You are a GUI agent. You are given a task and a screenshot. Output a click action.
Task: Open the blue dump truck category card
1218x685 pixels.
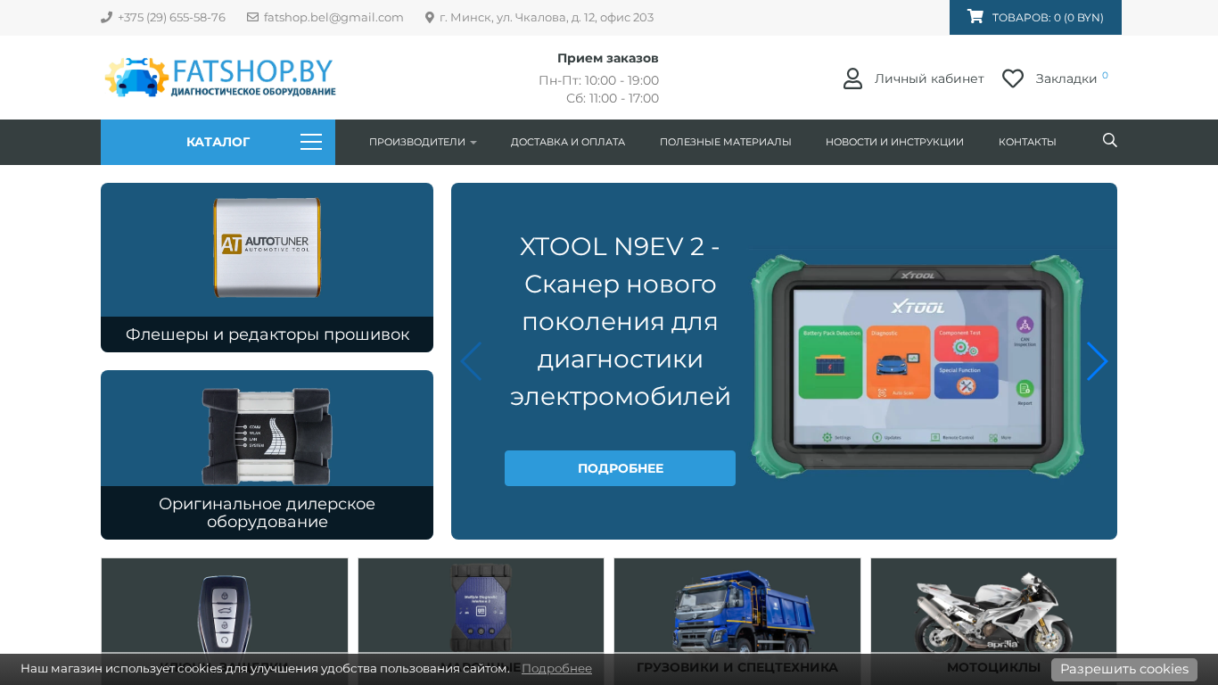tap(737, 622)
